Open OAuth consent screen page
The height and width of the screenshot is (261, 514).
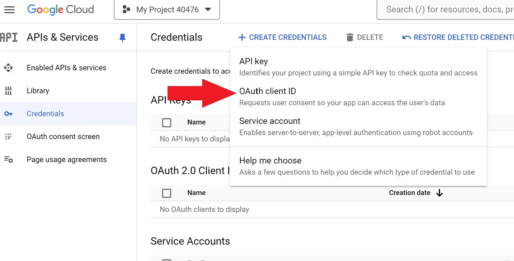[63, 137]
